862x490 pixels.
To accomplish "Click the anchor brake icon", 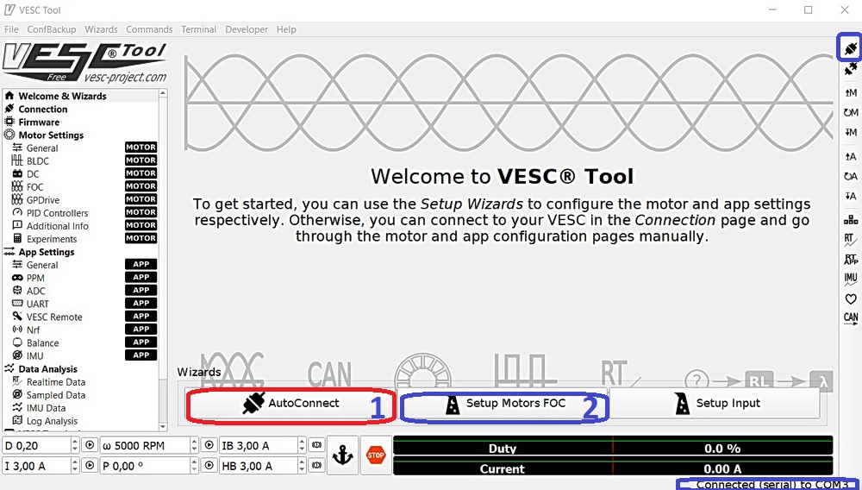I will click(342, 455).
